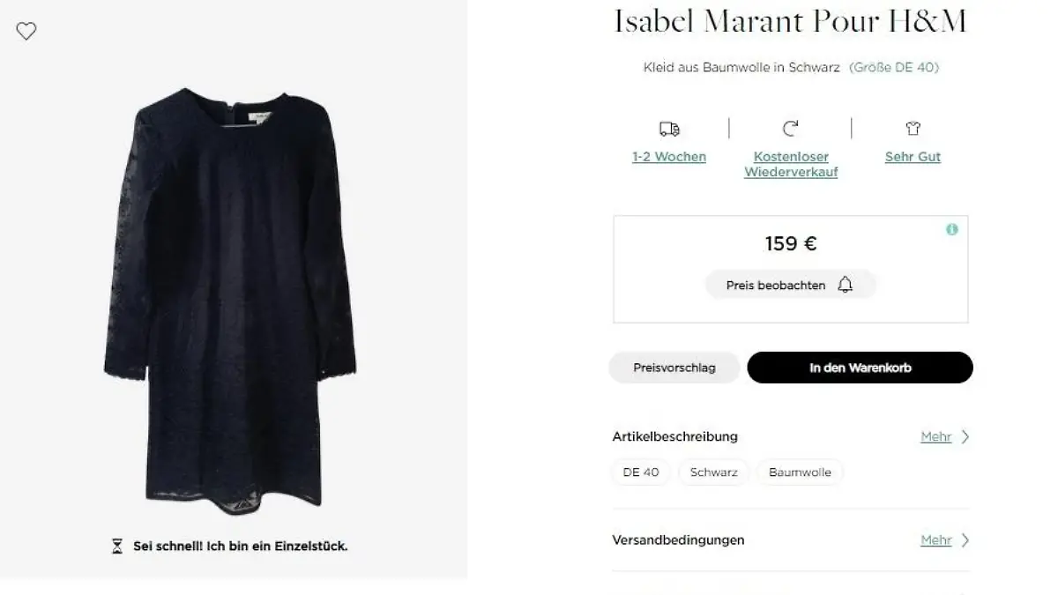
Task: Open the 1-2 Wochen delivery link
Action: tap(669, 157)
